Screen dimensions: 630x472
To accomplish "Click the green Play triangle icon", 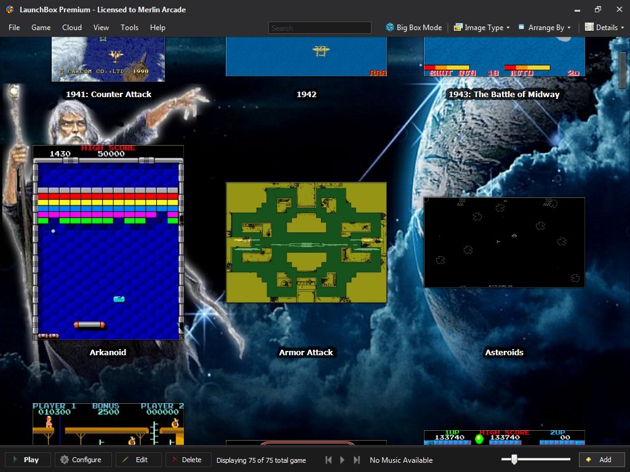I will click(15, 459).
